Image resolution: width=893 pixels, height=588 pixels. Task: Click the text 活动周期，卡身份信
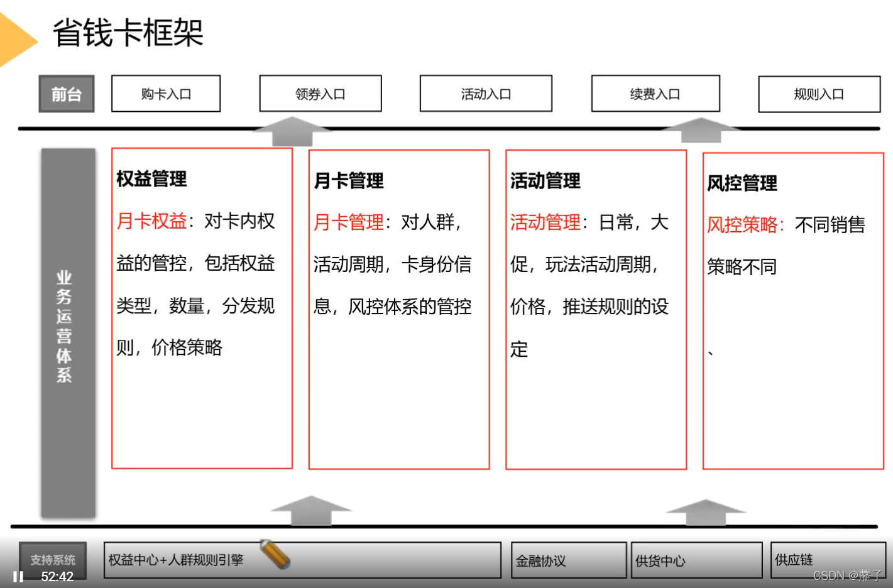[x=393, y=264]
